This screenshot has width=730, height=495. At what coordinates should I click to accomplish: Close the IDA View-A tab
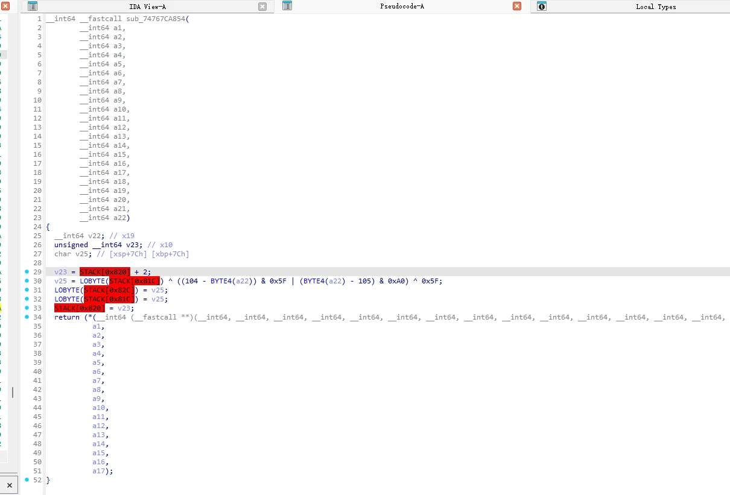tap(262, 6)
